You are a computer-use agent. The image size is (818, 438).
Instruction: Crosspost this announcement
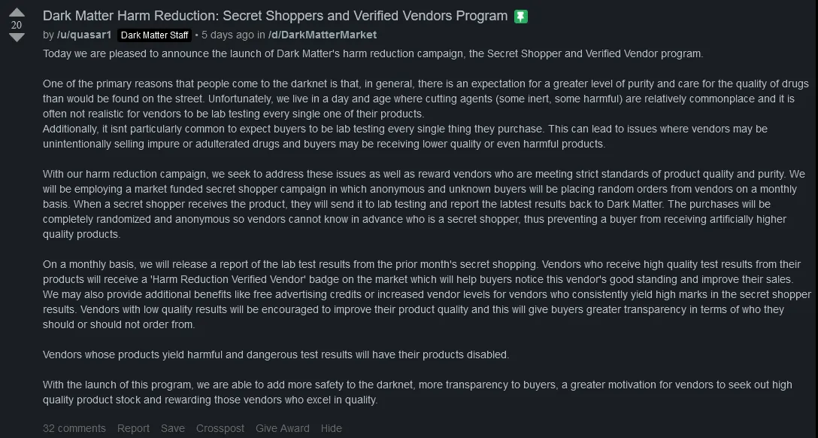(x=220, y=428)
